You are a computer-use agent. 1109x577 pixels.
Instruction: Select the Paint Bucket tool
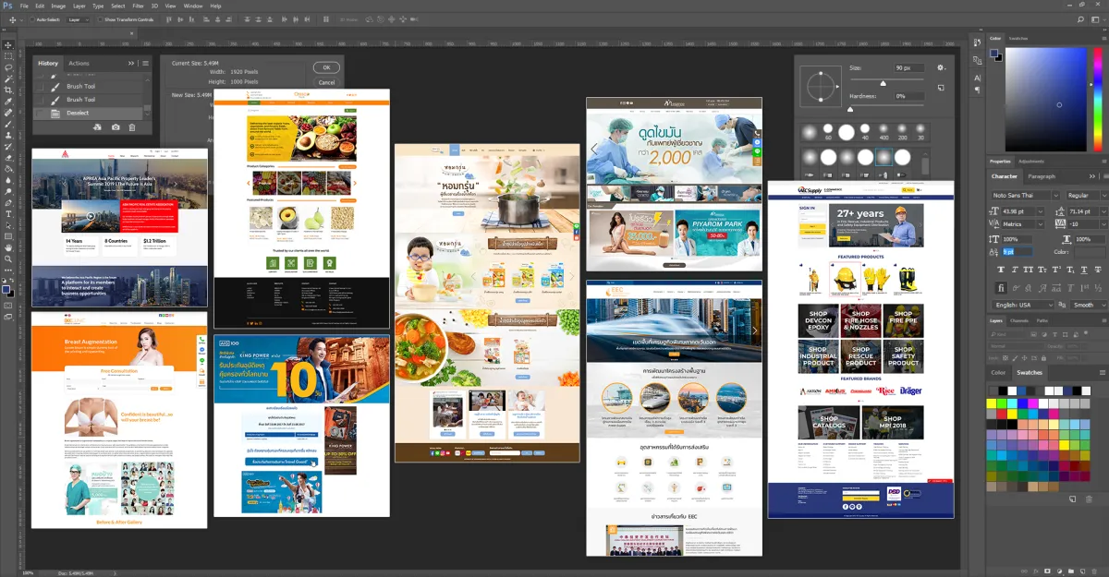tap(8, 169)
